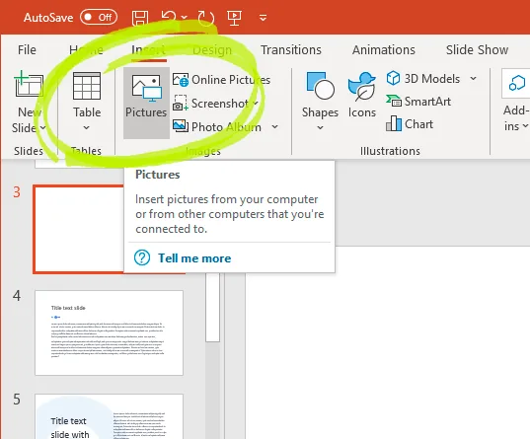Click the Redo icon in title bar
530x439 pixels.
(x=206, y=18)
